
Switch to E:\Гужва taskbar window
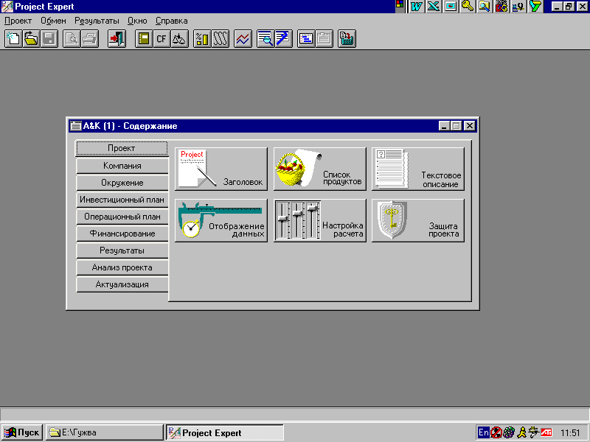click(104, 432)
